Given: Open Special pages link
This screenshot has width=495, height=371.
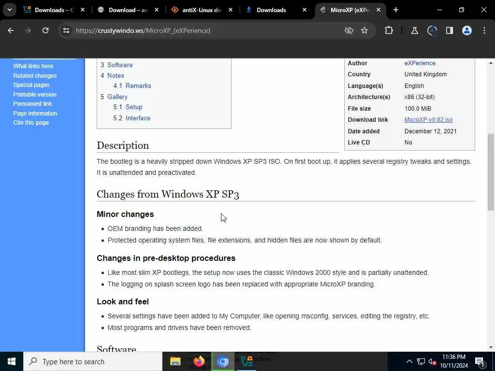Looking at the screenshot, I should coord(31,85).
